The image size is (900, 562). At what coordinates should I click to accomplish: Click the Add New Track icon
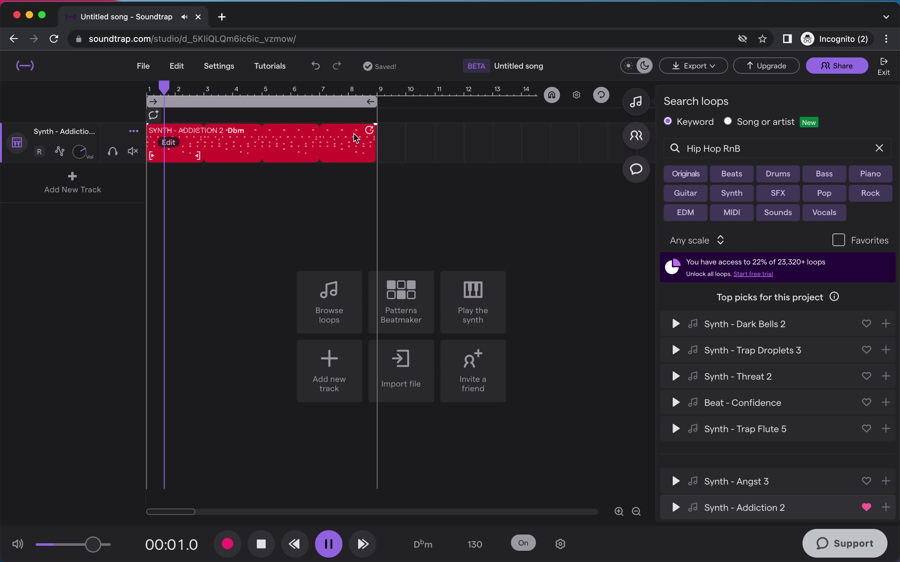[72, 175]
